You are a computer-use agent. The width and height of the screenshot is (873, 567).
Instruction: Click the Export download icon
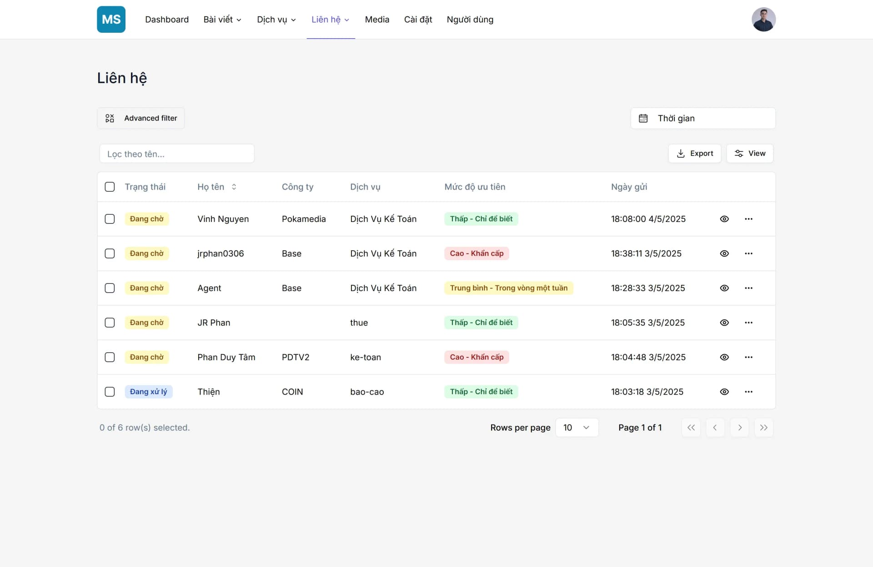[x=681, y=154]
